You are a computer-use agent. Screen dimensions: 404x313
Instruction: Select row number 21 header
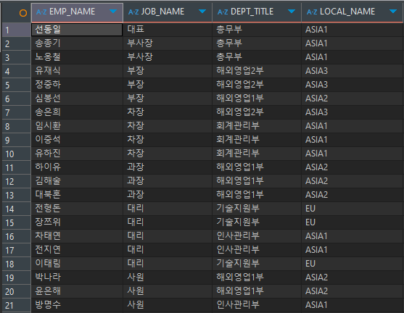[16, 305]
